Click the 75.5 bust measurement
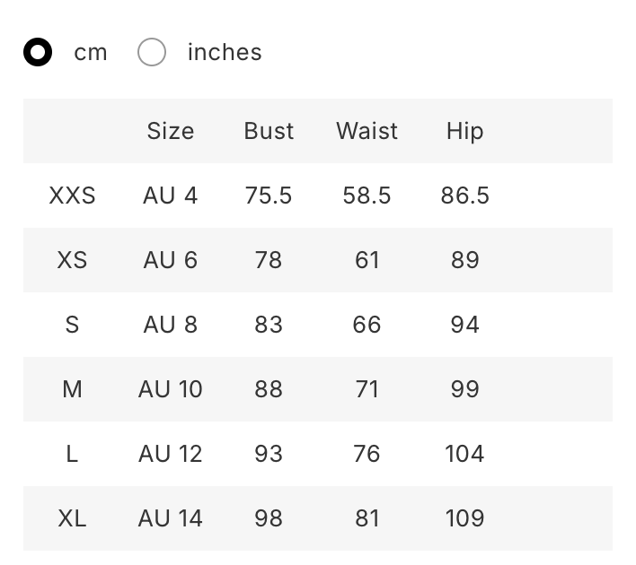Screen dimensions: 636x565 pos(269,196)
